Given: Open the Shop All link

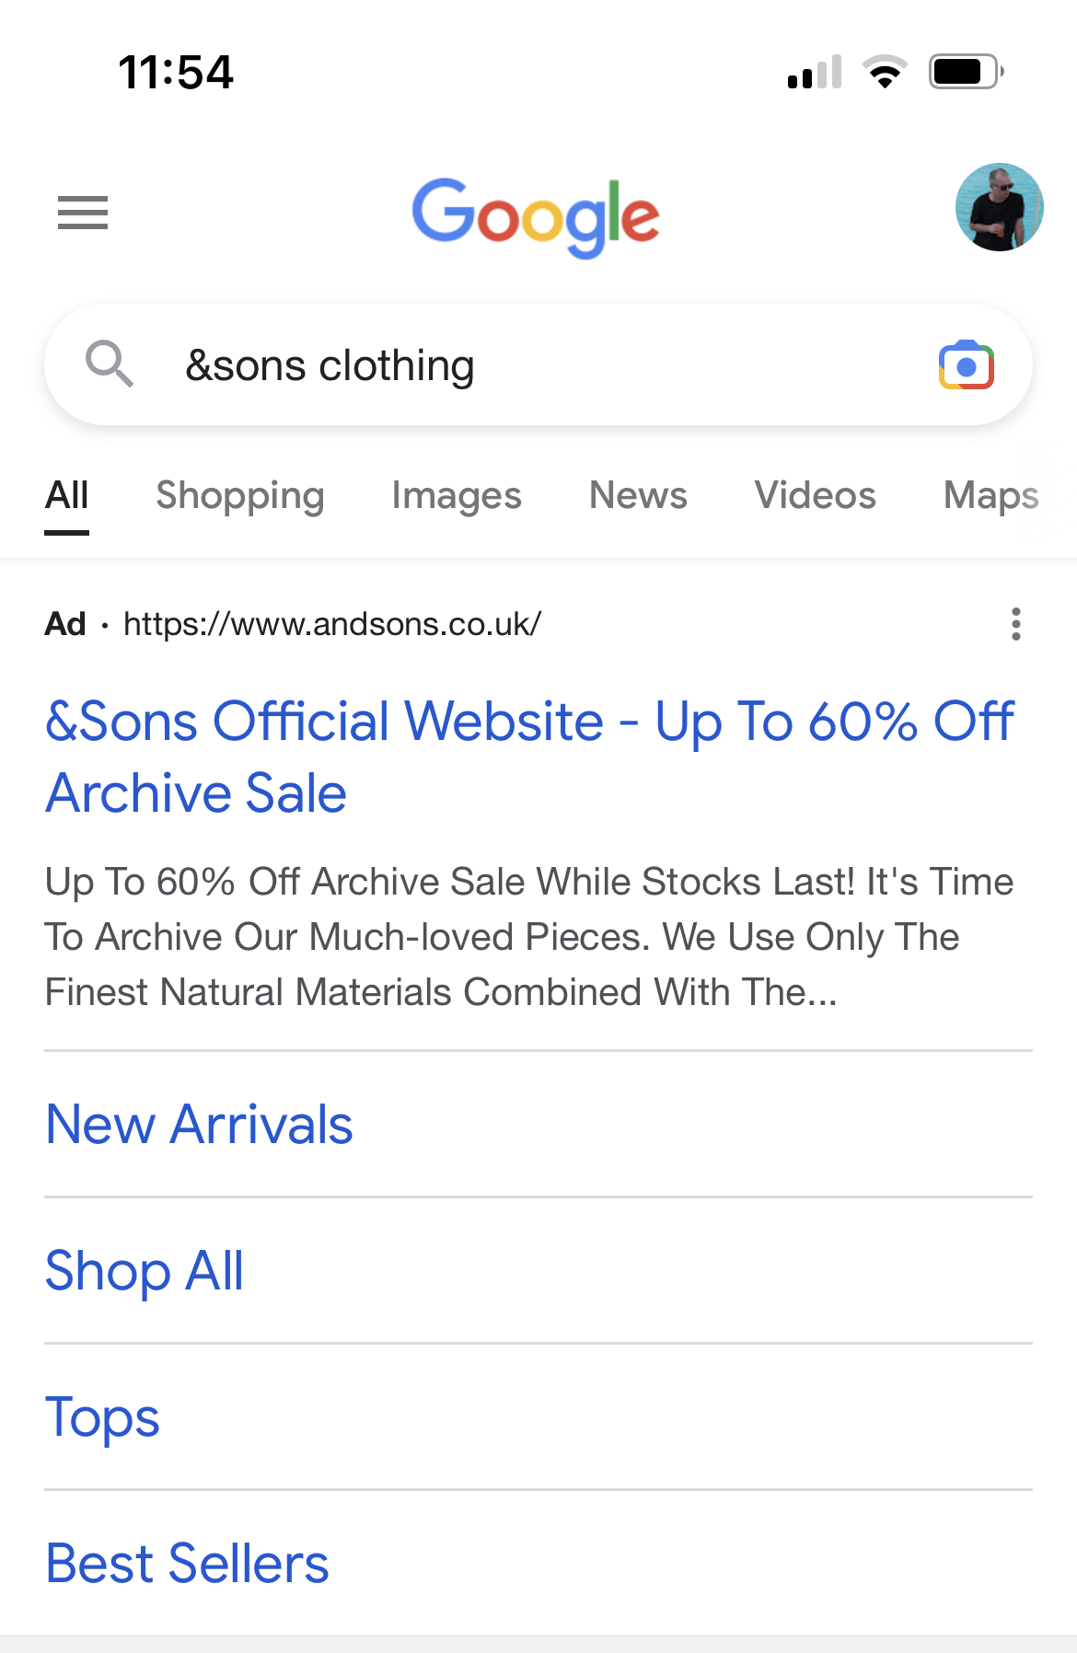Looking at the screenshot, I should [144, 1271].
